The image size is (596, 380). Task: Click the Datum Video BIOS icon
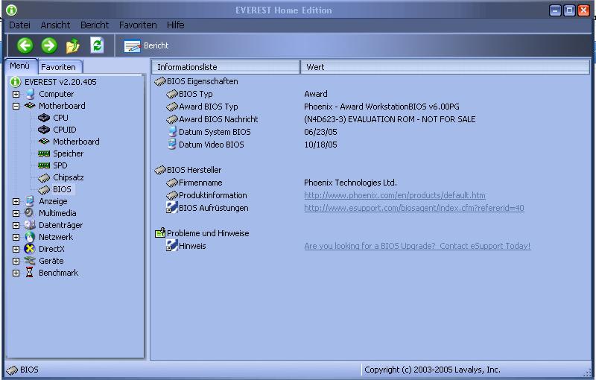(x=172, y=144)
